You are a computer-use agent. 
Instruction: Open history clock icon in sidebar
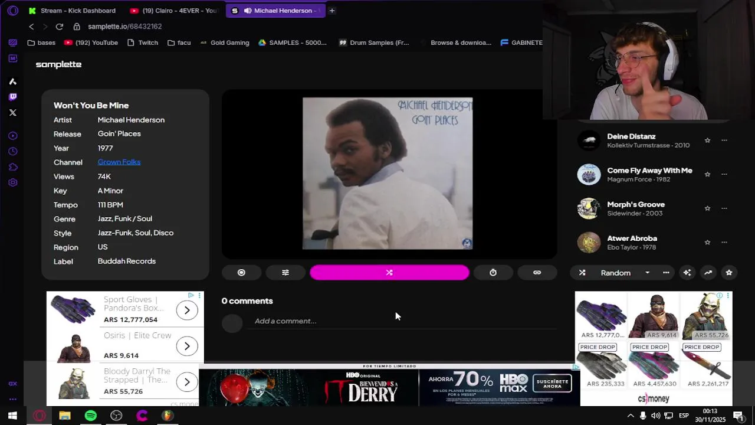13,152
